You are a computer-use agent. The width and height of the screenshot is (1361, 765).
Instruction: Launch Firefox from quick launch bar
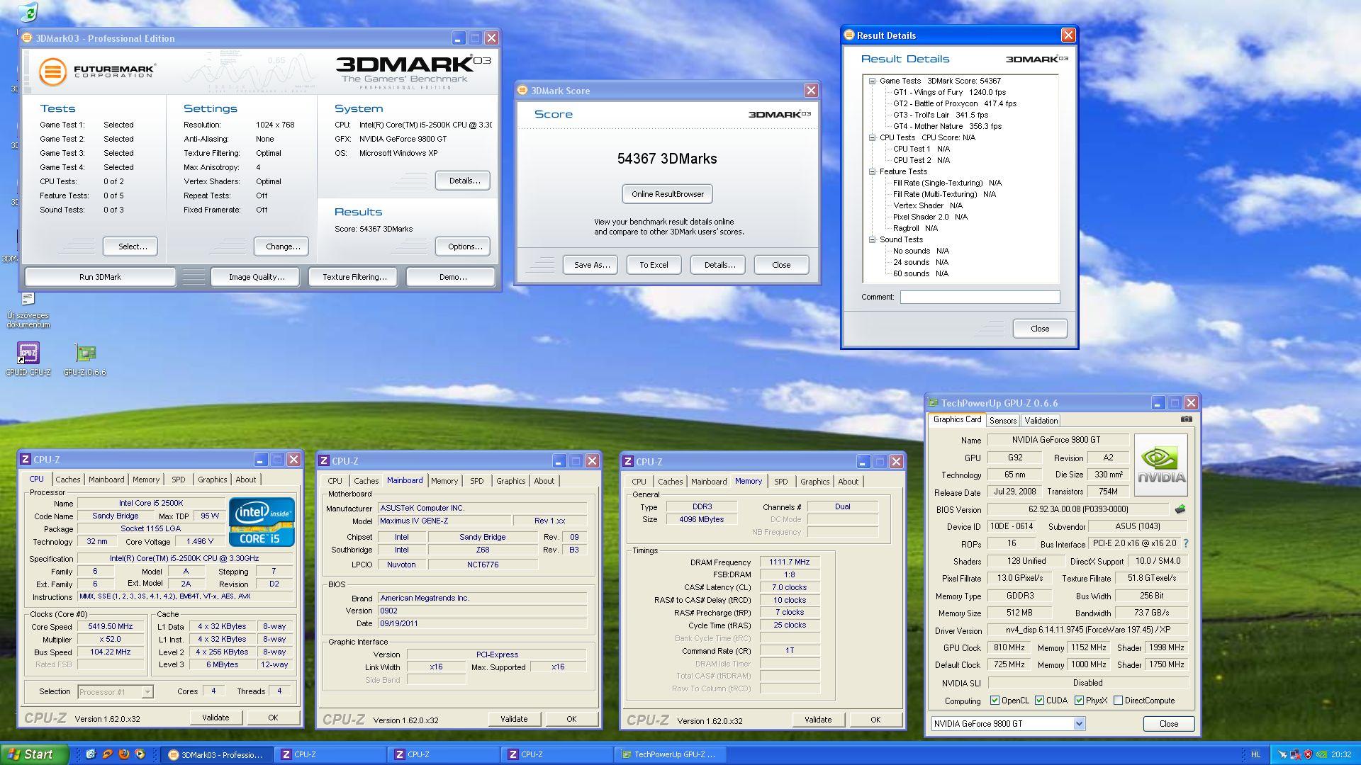point(123,754)
